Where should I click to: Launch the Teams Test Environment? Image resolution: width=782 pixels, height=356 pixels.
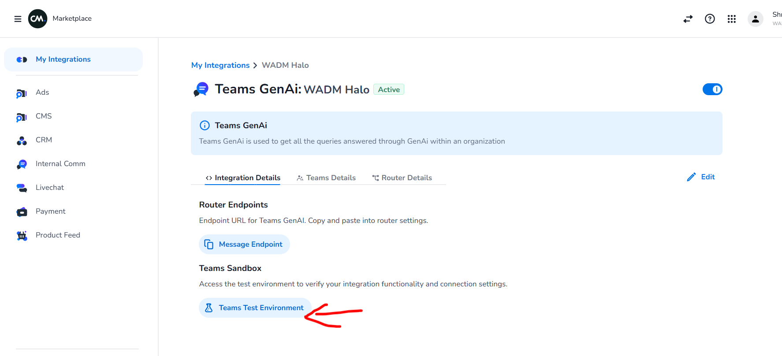click(x=255, y=308)
